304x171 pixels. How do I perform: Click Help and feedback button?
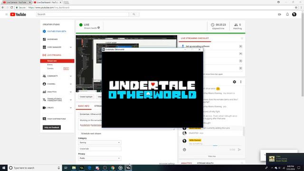pyautogui.click(x=52, y=127)
